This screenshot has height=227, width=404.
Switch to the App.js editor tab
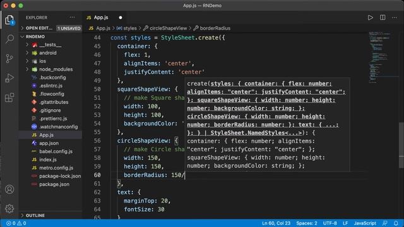[x=101, y=18]
